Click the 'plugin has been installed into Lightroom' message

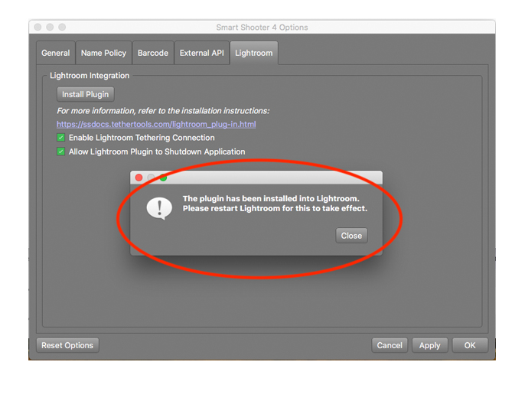pos(275,204)
